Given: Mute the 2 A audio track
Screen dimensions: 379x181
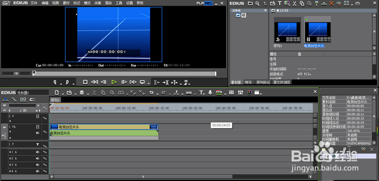Looking at the screenshot, I should pyautogui.click(x=38, y=158).
